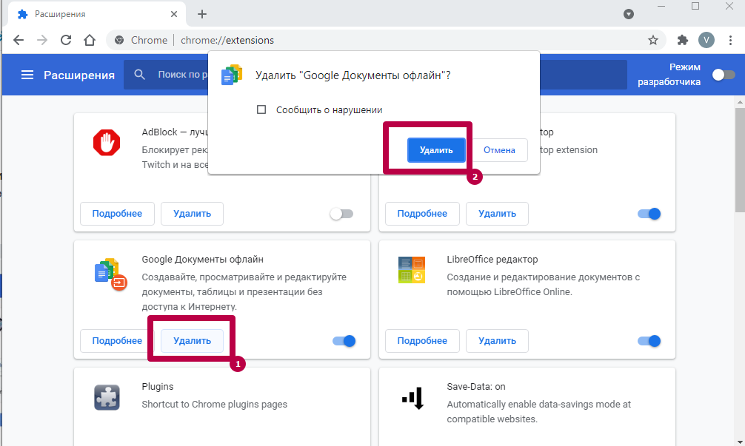Click the browser back arrow
745x446 pixels.
click(x=19, y=41)
